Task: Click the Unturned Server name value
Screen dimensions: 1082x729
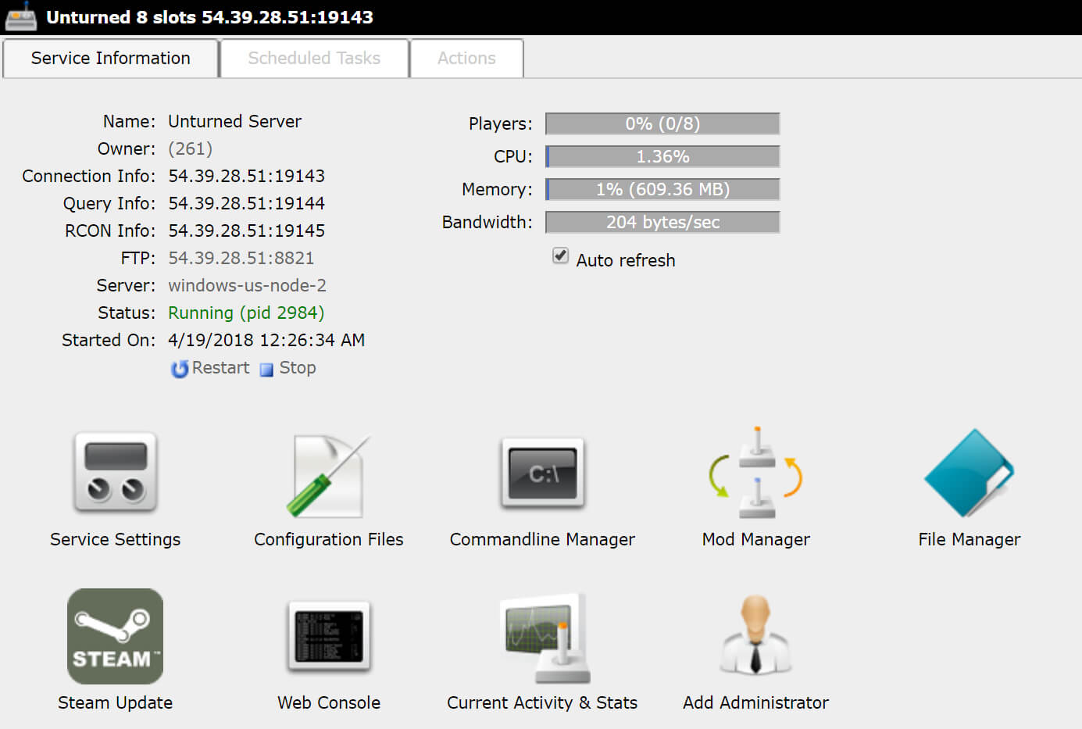Action: point(234,121)
